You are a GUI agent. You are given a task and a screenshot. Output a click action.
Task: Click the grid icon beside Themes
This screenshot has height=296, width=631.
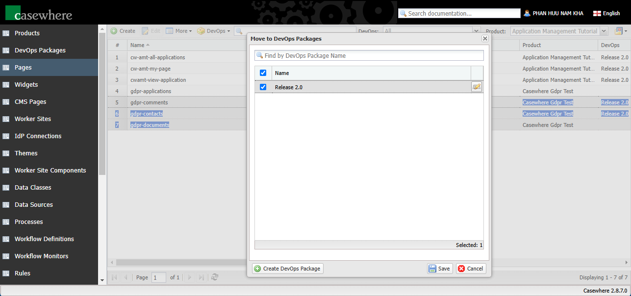point(6,153)
